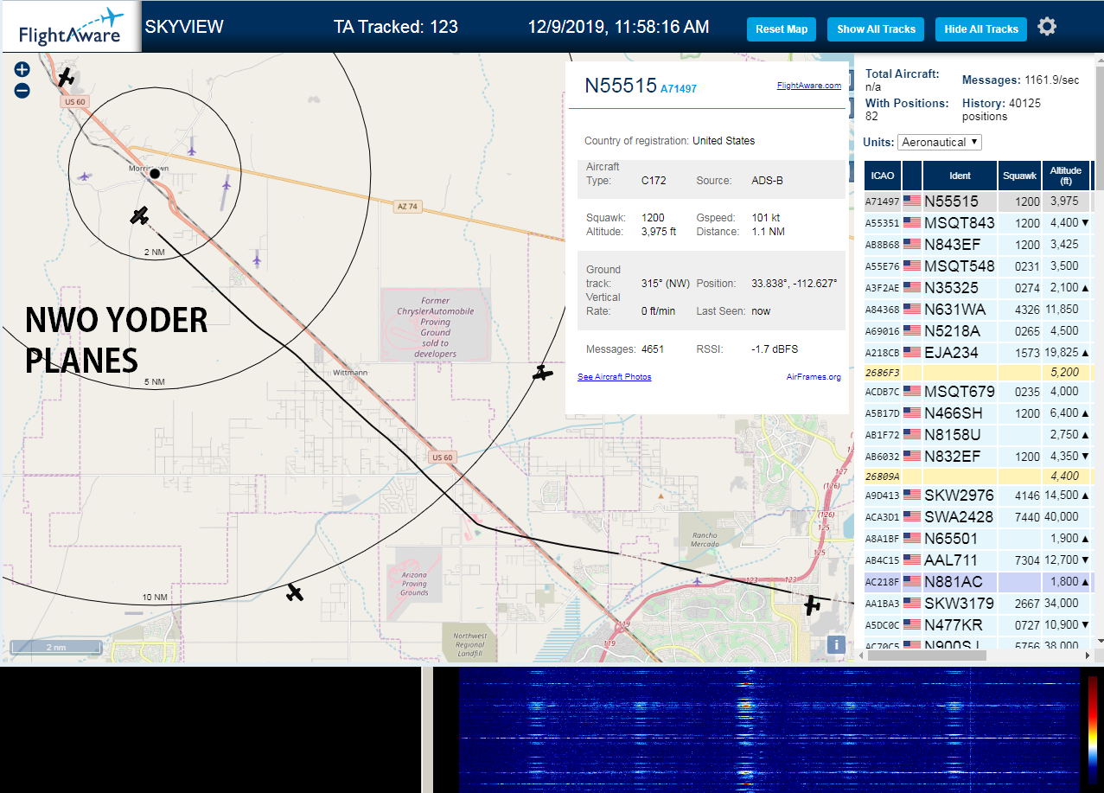Sort table by Ident column header
Screen dimensions: 1104x793
pyautogui.click(x=960, y=176)
